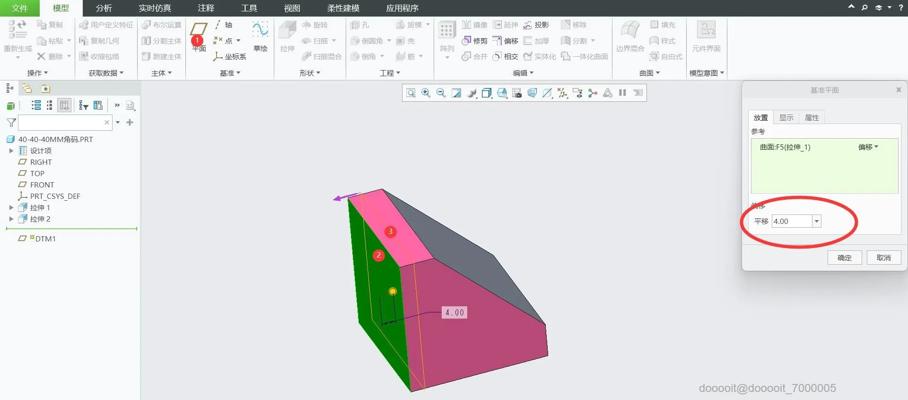Expand the 设计项 tree node
The height and width of the screenshot is (400, 908).
click(11, 151)
